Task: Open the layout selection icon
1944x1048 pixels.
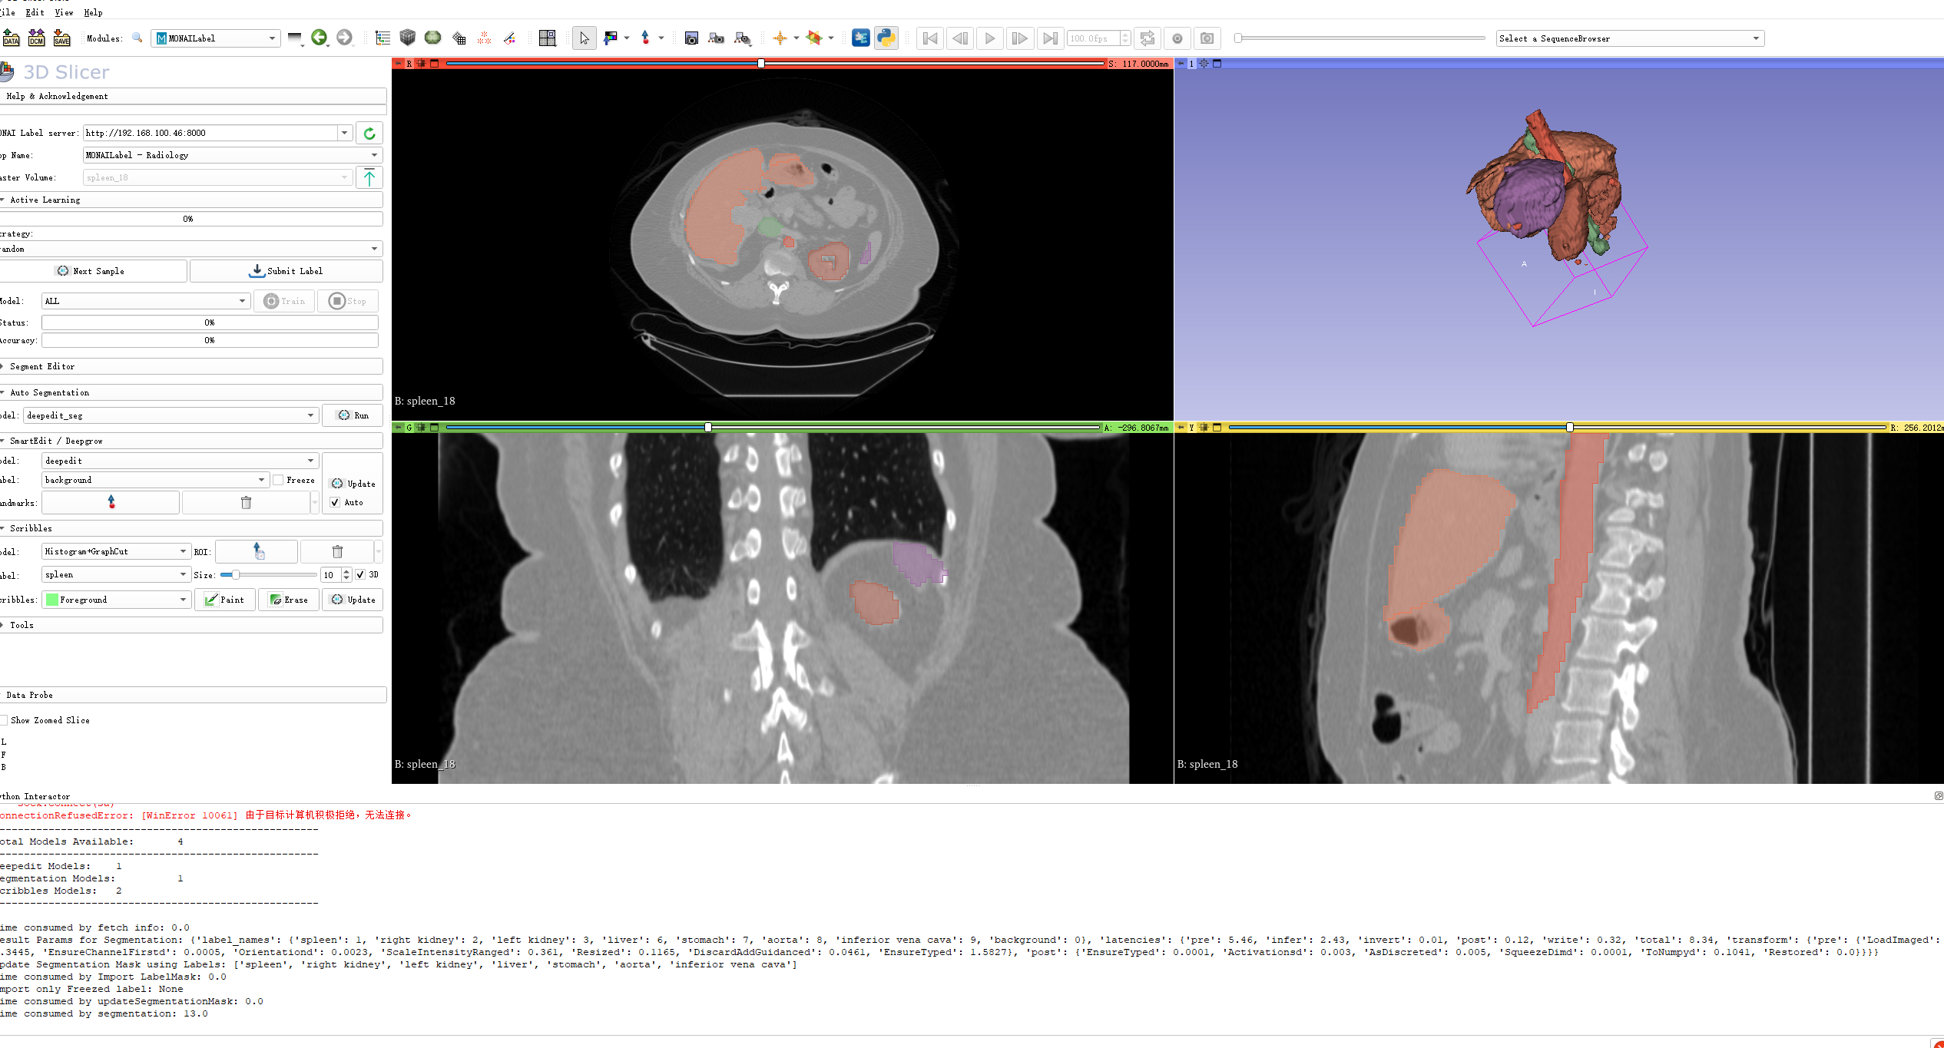Action: tap(547, 38)
